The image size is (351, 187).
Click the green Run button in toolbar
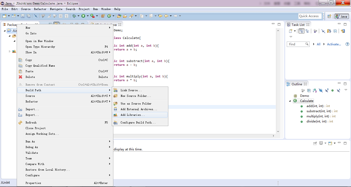point(83,16)
